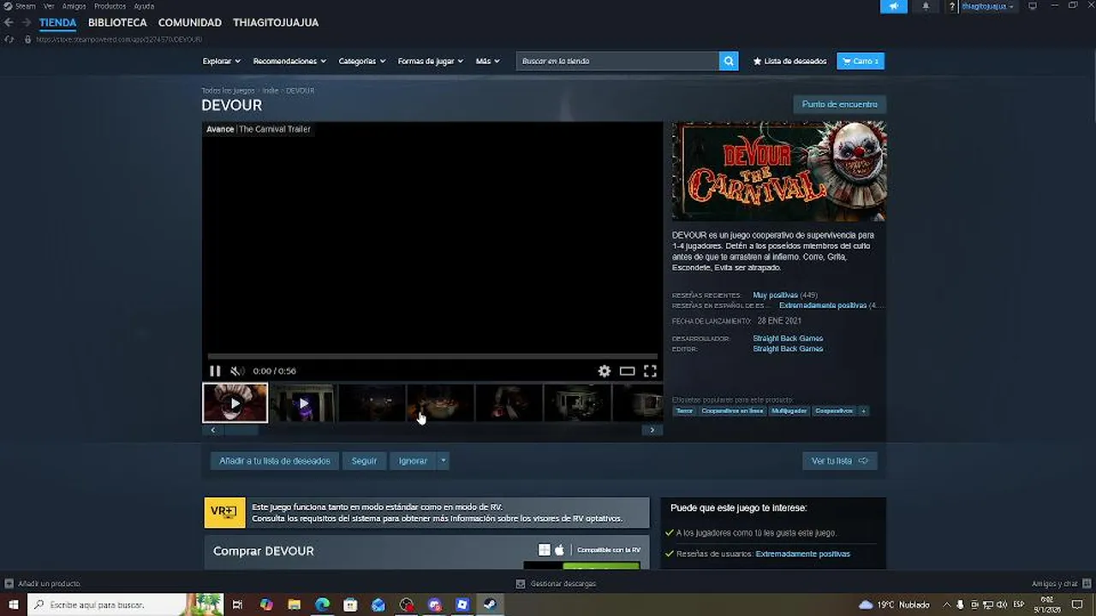Click Todos los juegos breadcrumb
The width and height of the screenshot is (1096, 616).
tap(228, 91)
